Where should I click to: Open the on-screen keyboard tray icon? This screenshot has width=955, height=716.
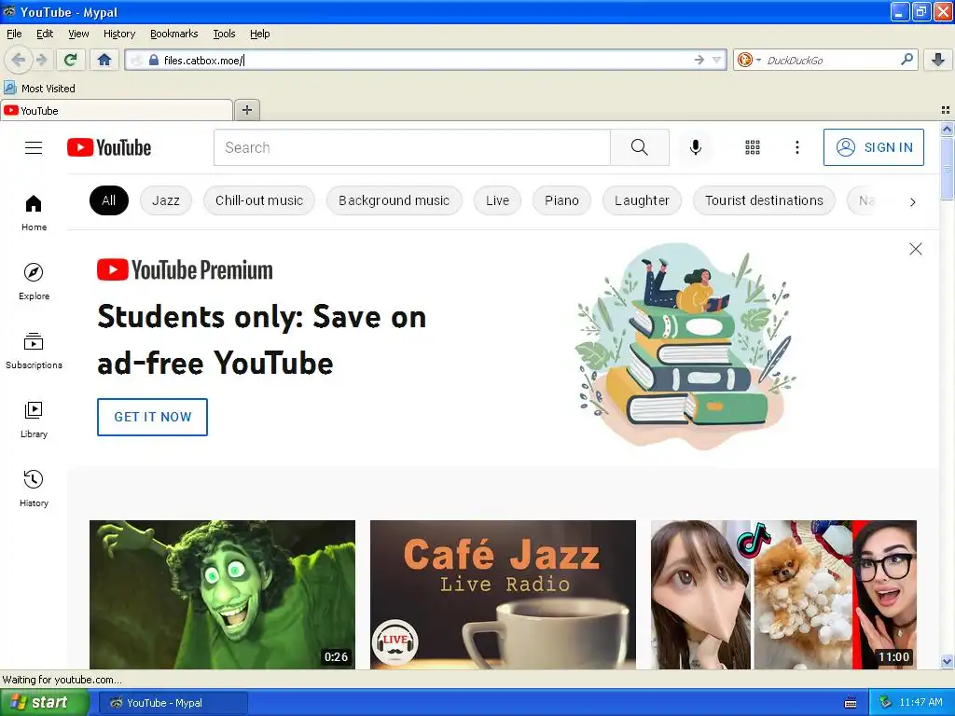coord(851,703)
